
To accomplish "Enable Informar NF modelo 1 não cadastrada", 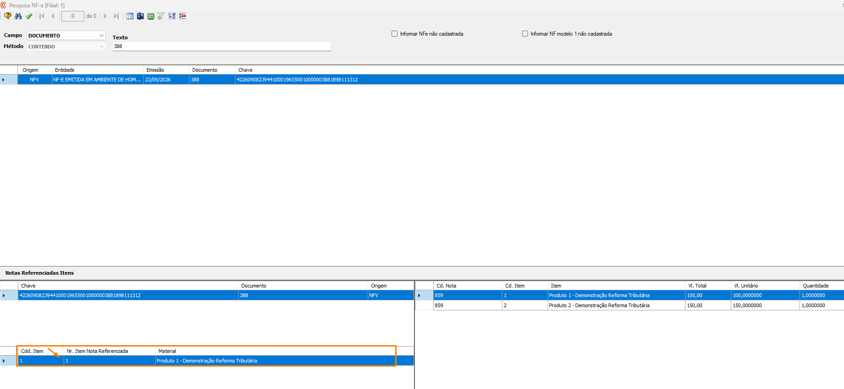I will point(525,34).
